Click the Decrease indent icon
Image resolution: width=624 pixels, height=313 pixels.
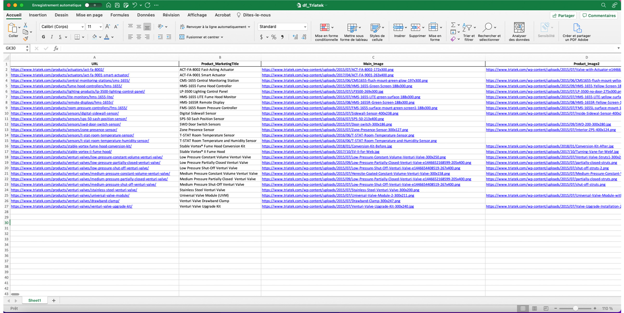[160, 37]
